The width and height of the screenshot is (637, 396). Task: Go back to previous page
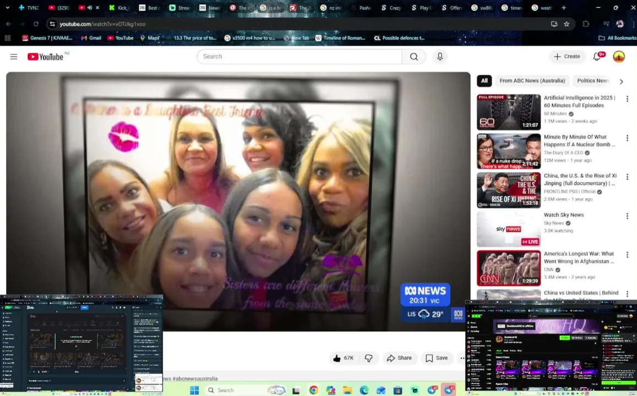tap(8, 24)
